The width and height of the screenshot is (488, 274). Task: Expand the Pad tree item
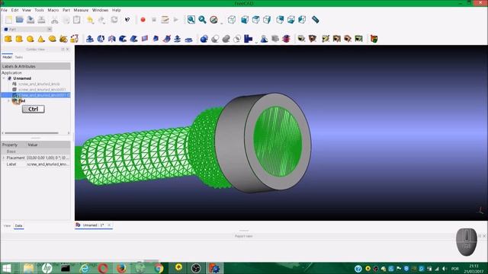8,100
